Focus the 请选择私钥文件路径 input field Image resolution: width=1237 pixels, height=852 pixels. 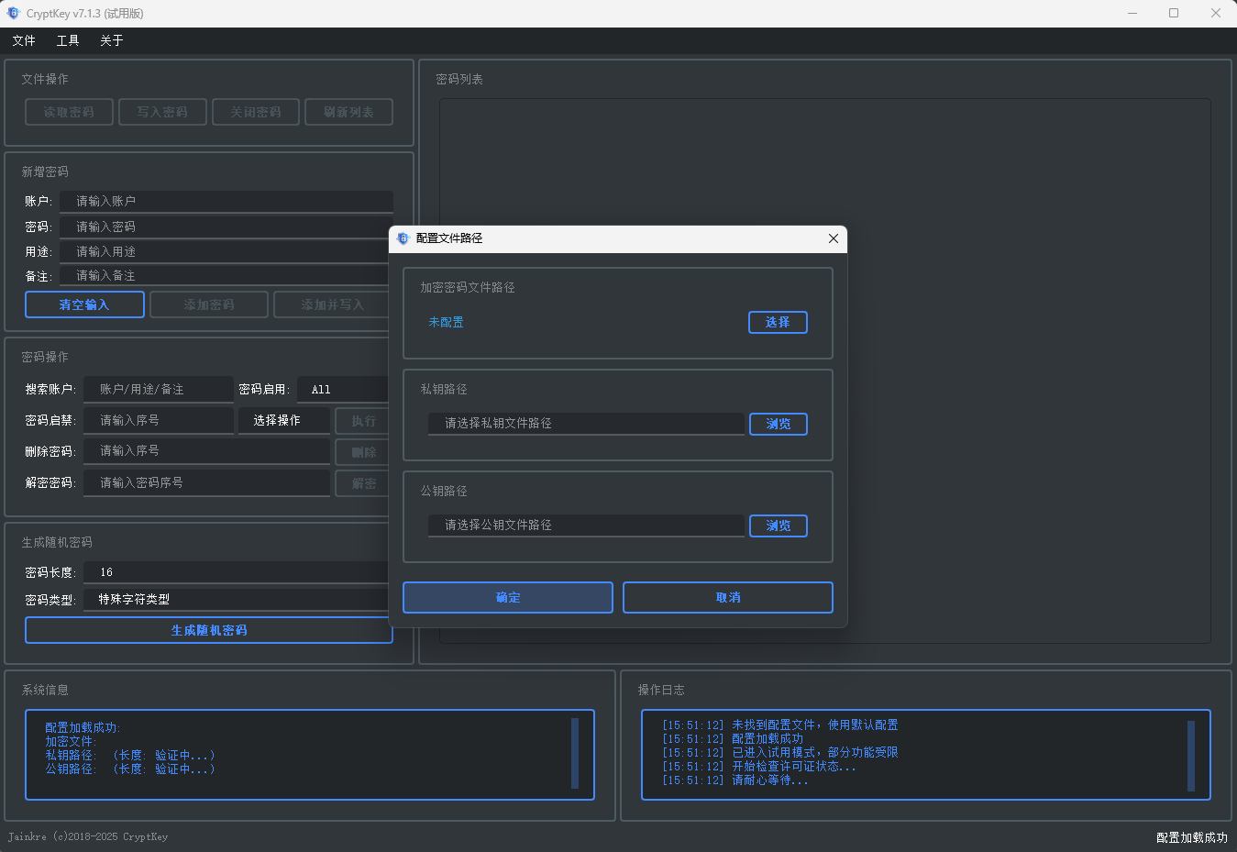[586, 424]
